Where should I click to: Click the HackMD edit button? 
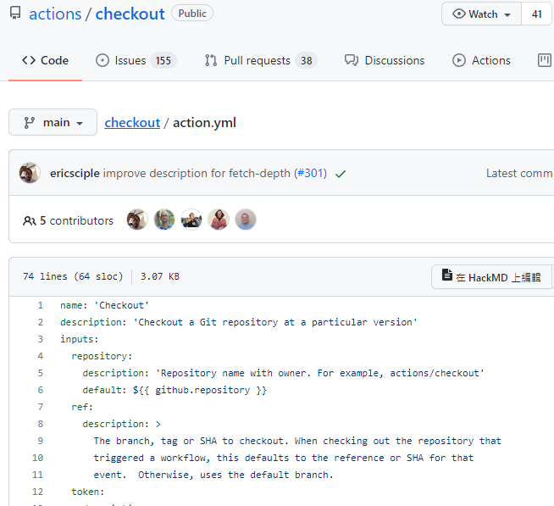pyautogui.click(x=491, y=277)
